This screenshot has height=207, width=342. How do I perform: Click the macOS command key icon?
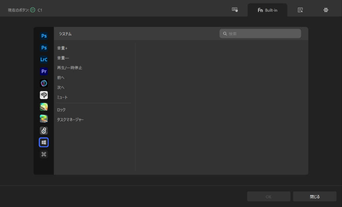click(x=44, y=154)
